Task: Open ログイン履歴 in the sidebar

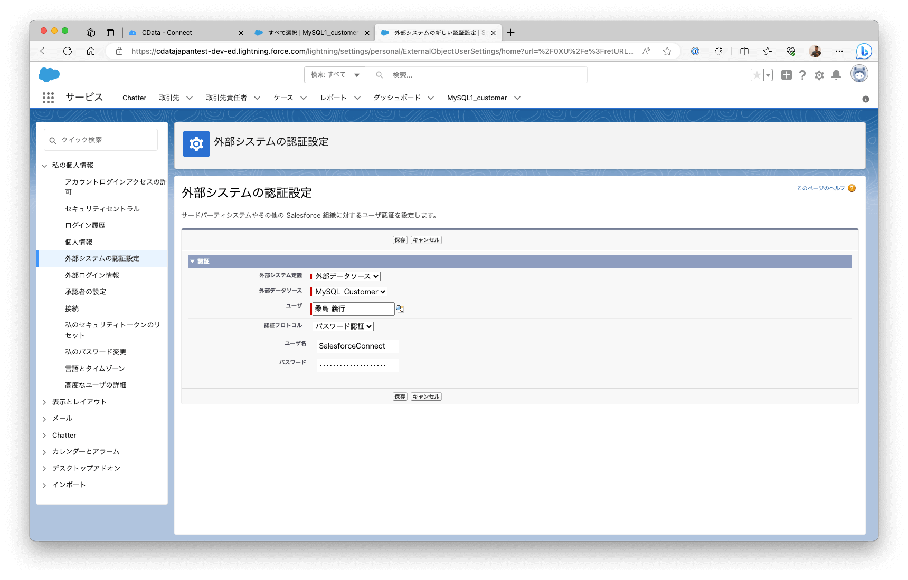Action: tap(85, 225)
